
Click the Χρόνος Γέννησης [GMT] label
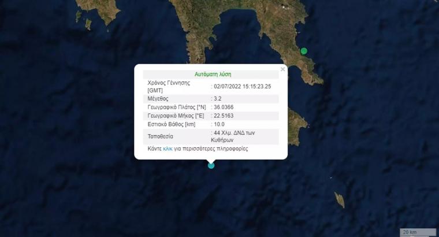click(x=169, y=87)
